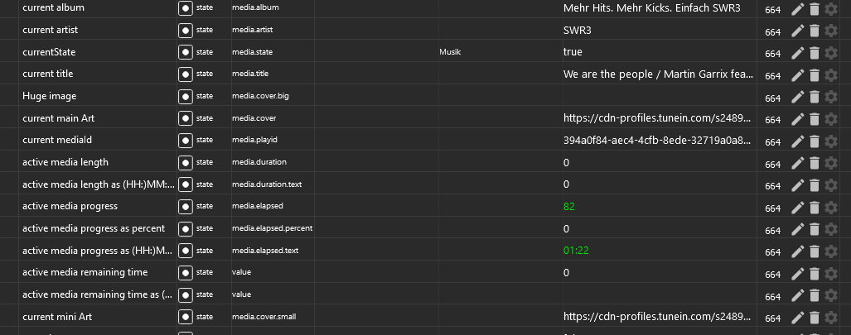Open settings gear for currentState
Viewport: 851px width, 335px height.
pos(831,53)
